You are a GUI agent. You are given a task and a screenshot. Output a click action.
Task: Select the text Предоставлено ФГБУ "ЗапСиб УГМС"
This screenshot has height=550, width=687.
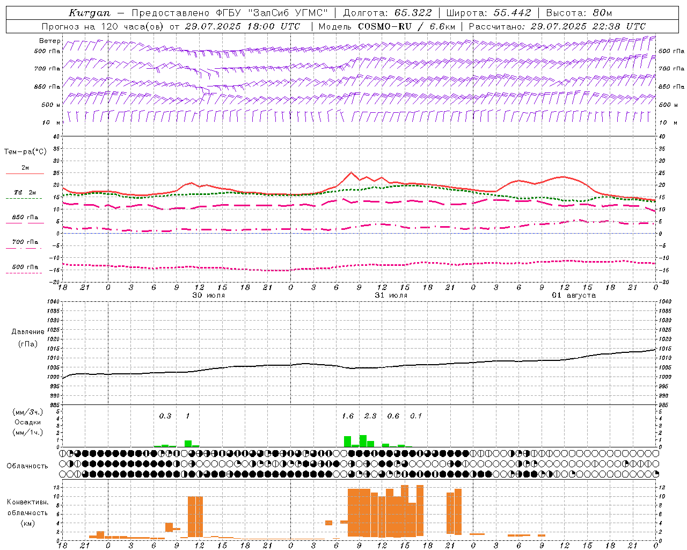click(230, 13)
